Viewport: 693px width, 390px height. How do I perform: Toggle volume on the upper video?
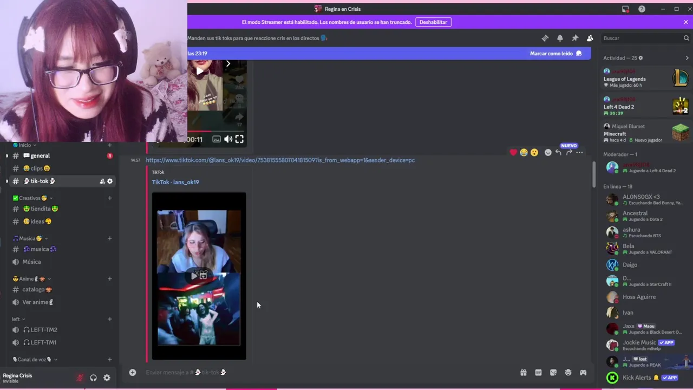tap(228, 139)
